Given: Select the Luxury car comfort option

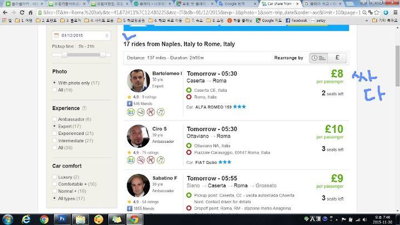Looking at the screenshot, I should [54, 177].
